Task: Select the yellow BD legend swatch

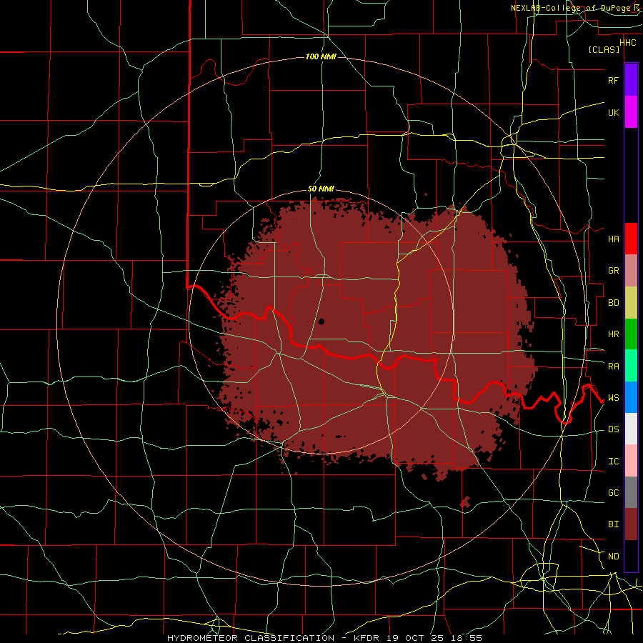Action: pos(631,302)
